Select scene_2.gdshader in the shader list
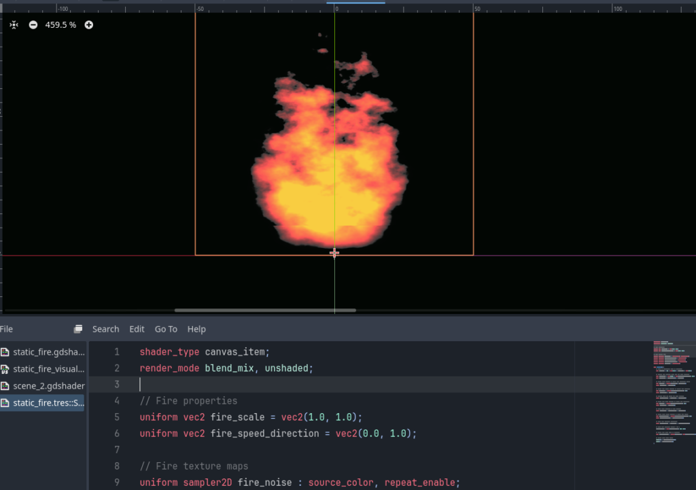The image size is (696, 490). pyautogui.click(x=46, y=385)
